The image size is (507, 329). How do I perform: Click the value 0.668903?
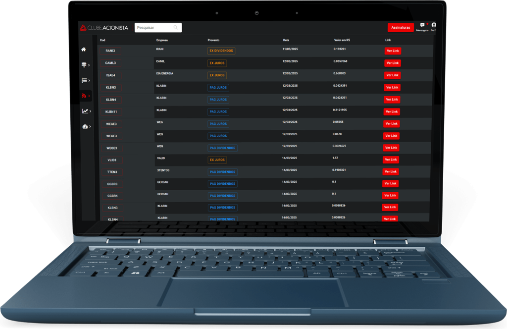[340, 73]
